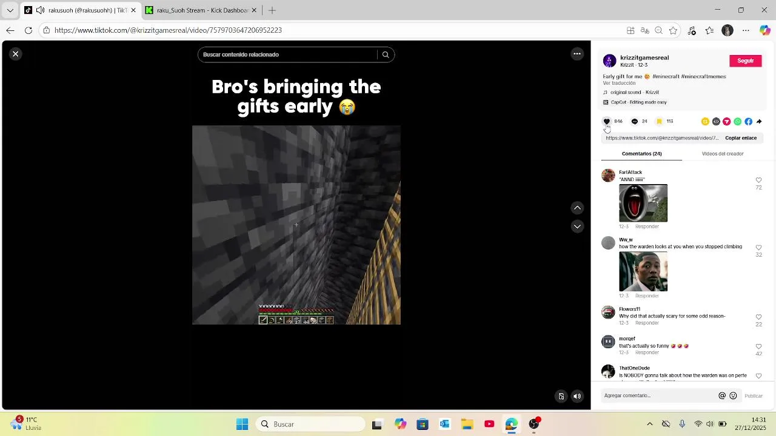
Task: Go to previous video with up chevron
Action: [577, 208]
